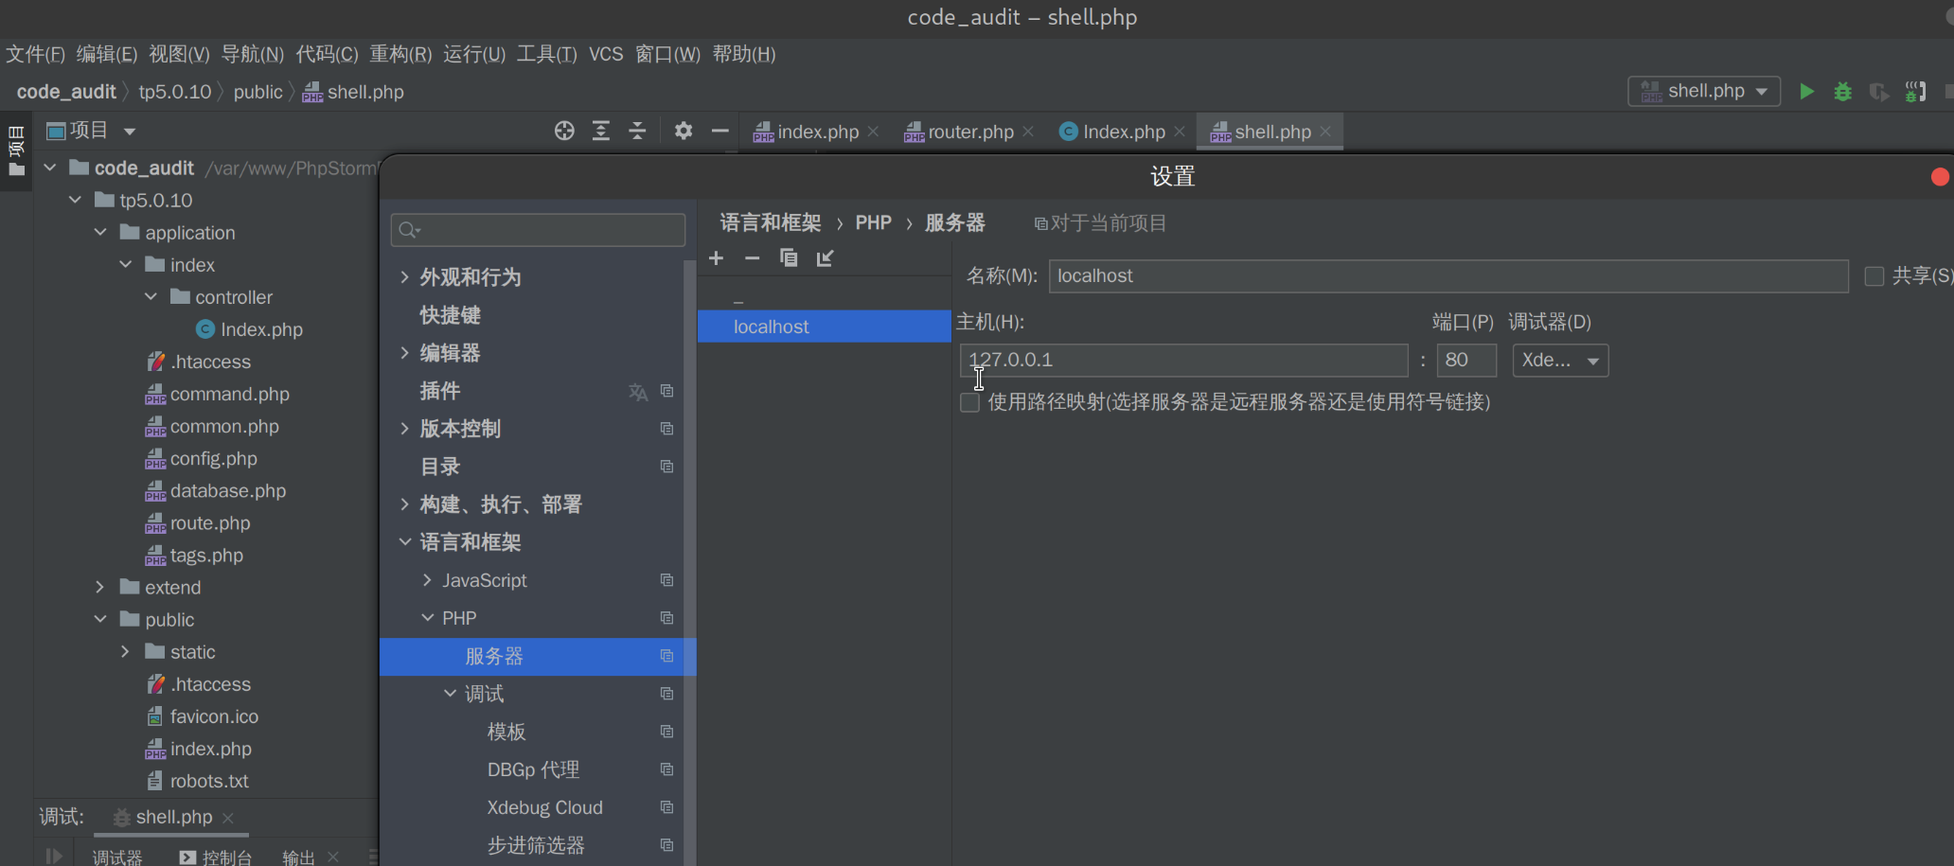
Task: Run with coverage via the shield icon
Action: click(1879, 92)
